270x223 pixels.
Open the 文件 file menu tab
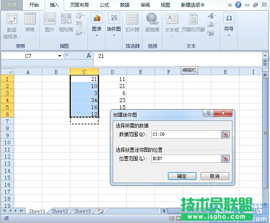(x=12, y=5)
